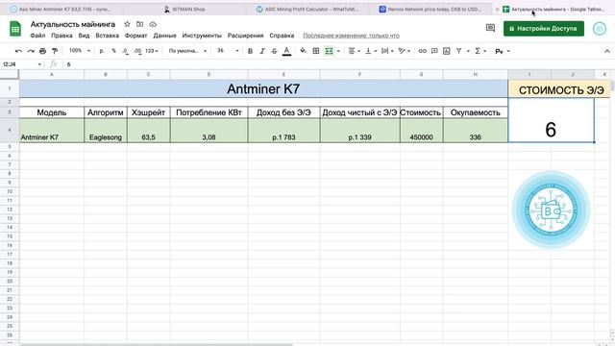This screenshot has height=346, width=615.
Task: Switch to Asic Miner Antminer K7 tab
Action: point(61,9)
